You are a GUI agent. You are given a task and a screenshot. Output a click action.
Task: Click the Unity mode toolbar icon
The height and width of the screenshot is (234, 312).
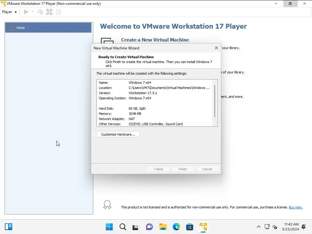58,12
